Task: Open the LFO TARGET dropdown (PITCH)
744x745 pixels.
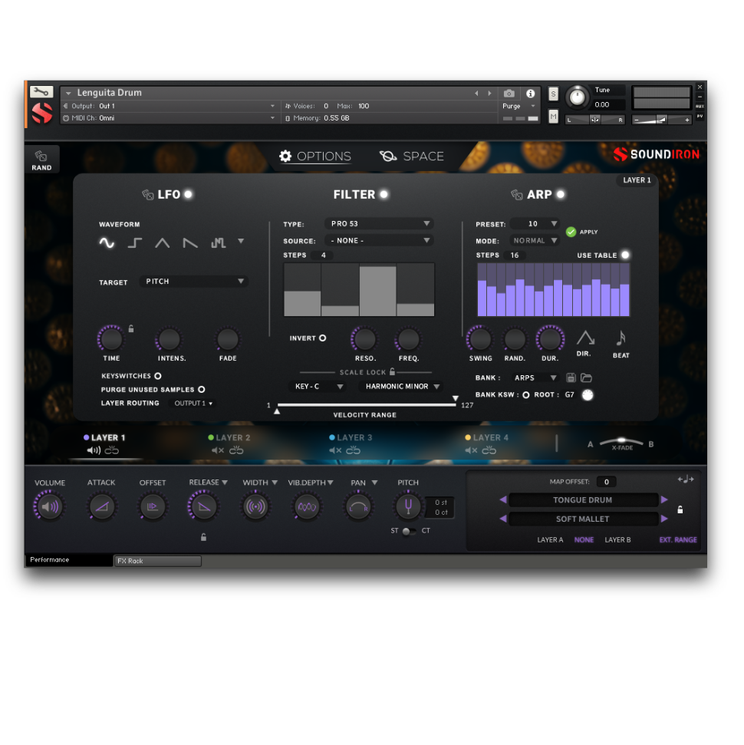Action: click(x=194, y=282)
